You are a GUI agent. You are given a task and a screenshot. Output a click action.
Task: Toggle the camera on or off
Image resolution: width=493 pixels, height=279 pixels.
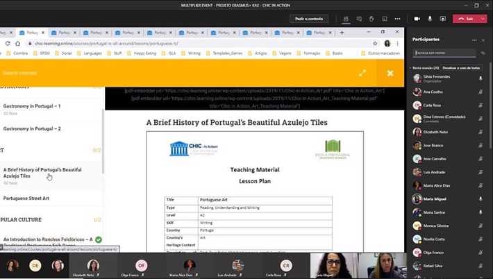coord(417,19)
